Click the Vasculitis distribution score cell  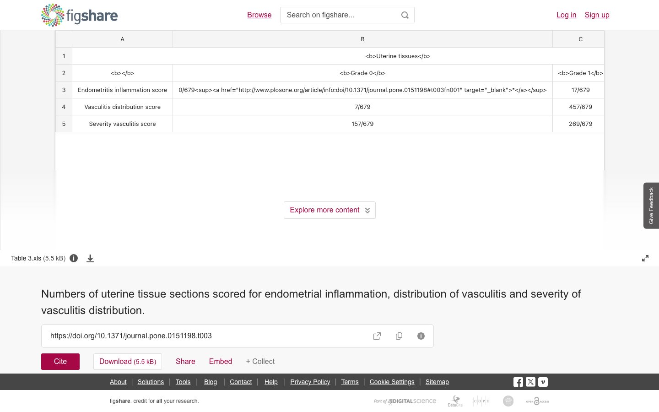tap(122, 107)
